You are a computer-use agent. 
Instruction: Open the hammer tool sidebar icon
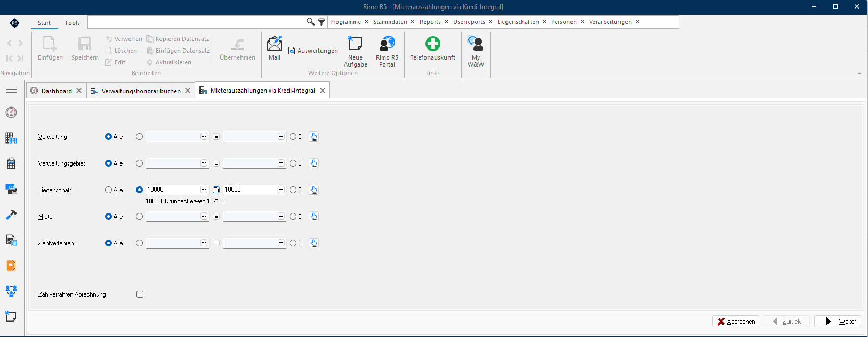tap(11, 215)
